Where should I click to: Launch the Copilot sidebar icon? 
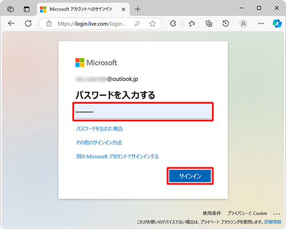[x=277, y=23]
